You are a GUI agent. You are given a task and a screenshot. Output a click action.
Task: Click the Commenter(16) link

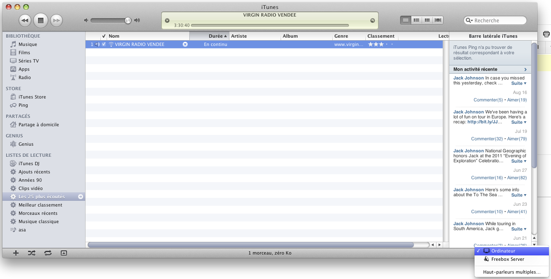tap(487, 178)
